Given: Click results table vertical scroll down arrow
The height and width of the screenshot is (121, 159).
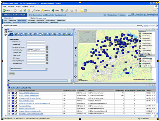Looking at the screenshot, I should (157, 114).
